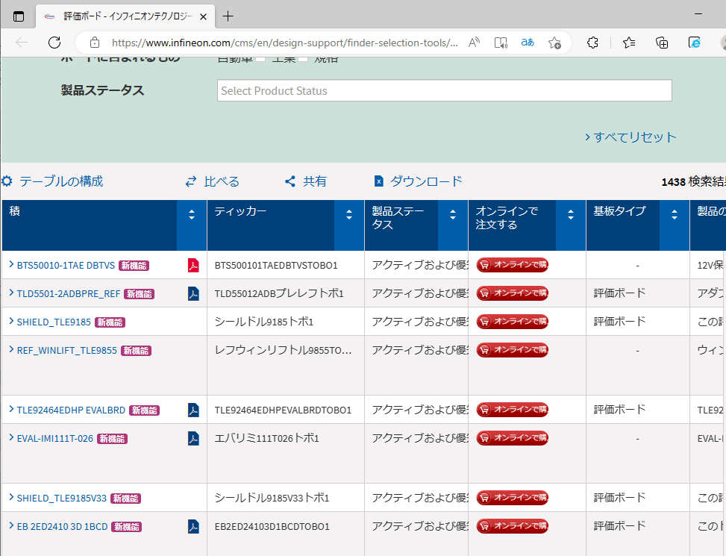This screenshot has height=556, width=726.
Task: Reset all filters with すべてリセット
Action: click(630, 137)
